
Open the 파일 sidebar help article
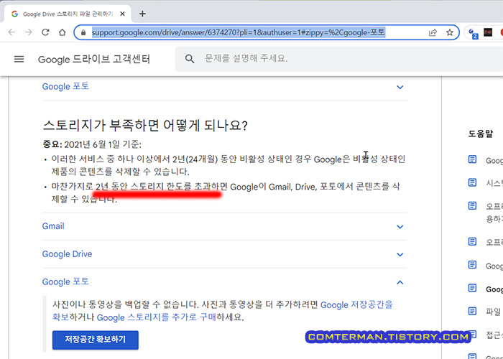(x=494, y=312)
